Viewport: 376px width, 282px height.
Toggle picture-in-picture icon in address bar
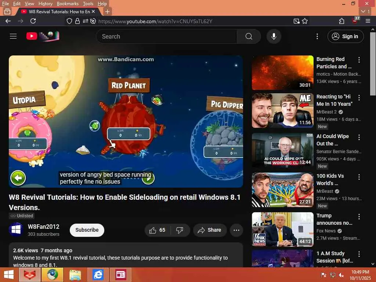tap(297, 21)
